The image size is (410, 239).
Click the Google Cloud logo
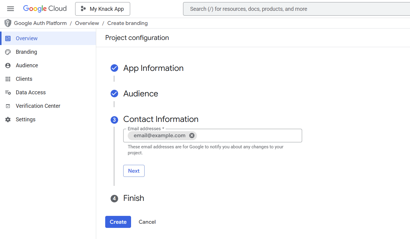[x=45, y=9]
